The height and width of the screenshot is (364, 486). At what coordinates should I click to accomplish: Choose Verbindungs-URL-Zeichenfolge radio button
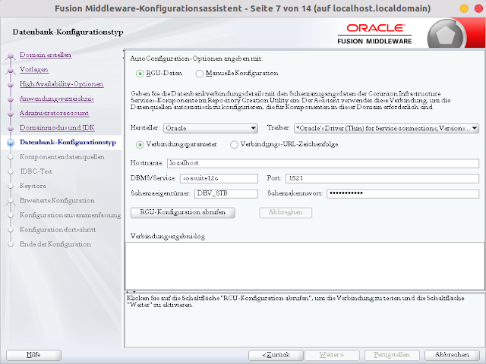point(234,145)
